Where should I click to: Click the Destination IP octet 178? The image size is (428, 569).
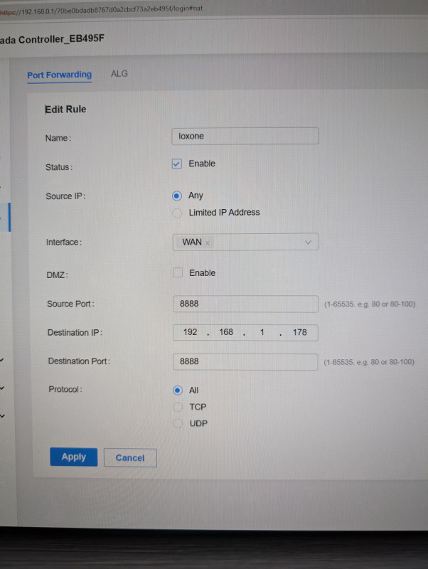point(299,332)
